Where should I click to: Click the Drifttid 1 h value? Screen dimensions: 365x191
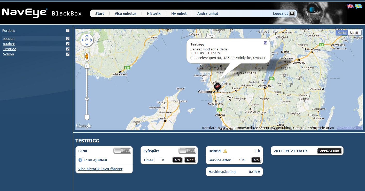click(x=257, y=151)
